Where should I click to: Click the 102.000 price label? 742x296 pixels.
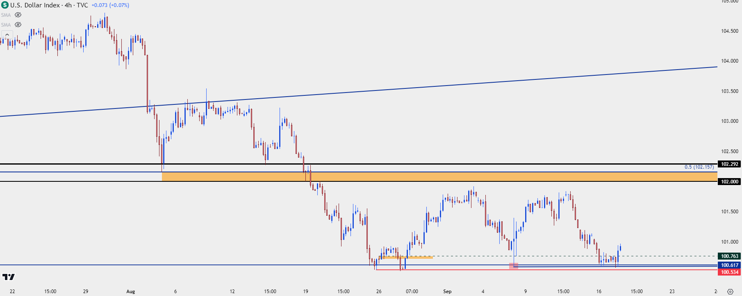coord(730,182)
